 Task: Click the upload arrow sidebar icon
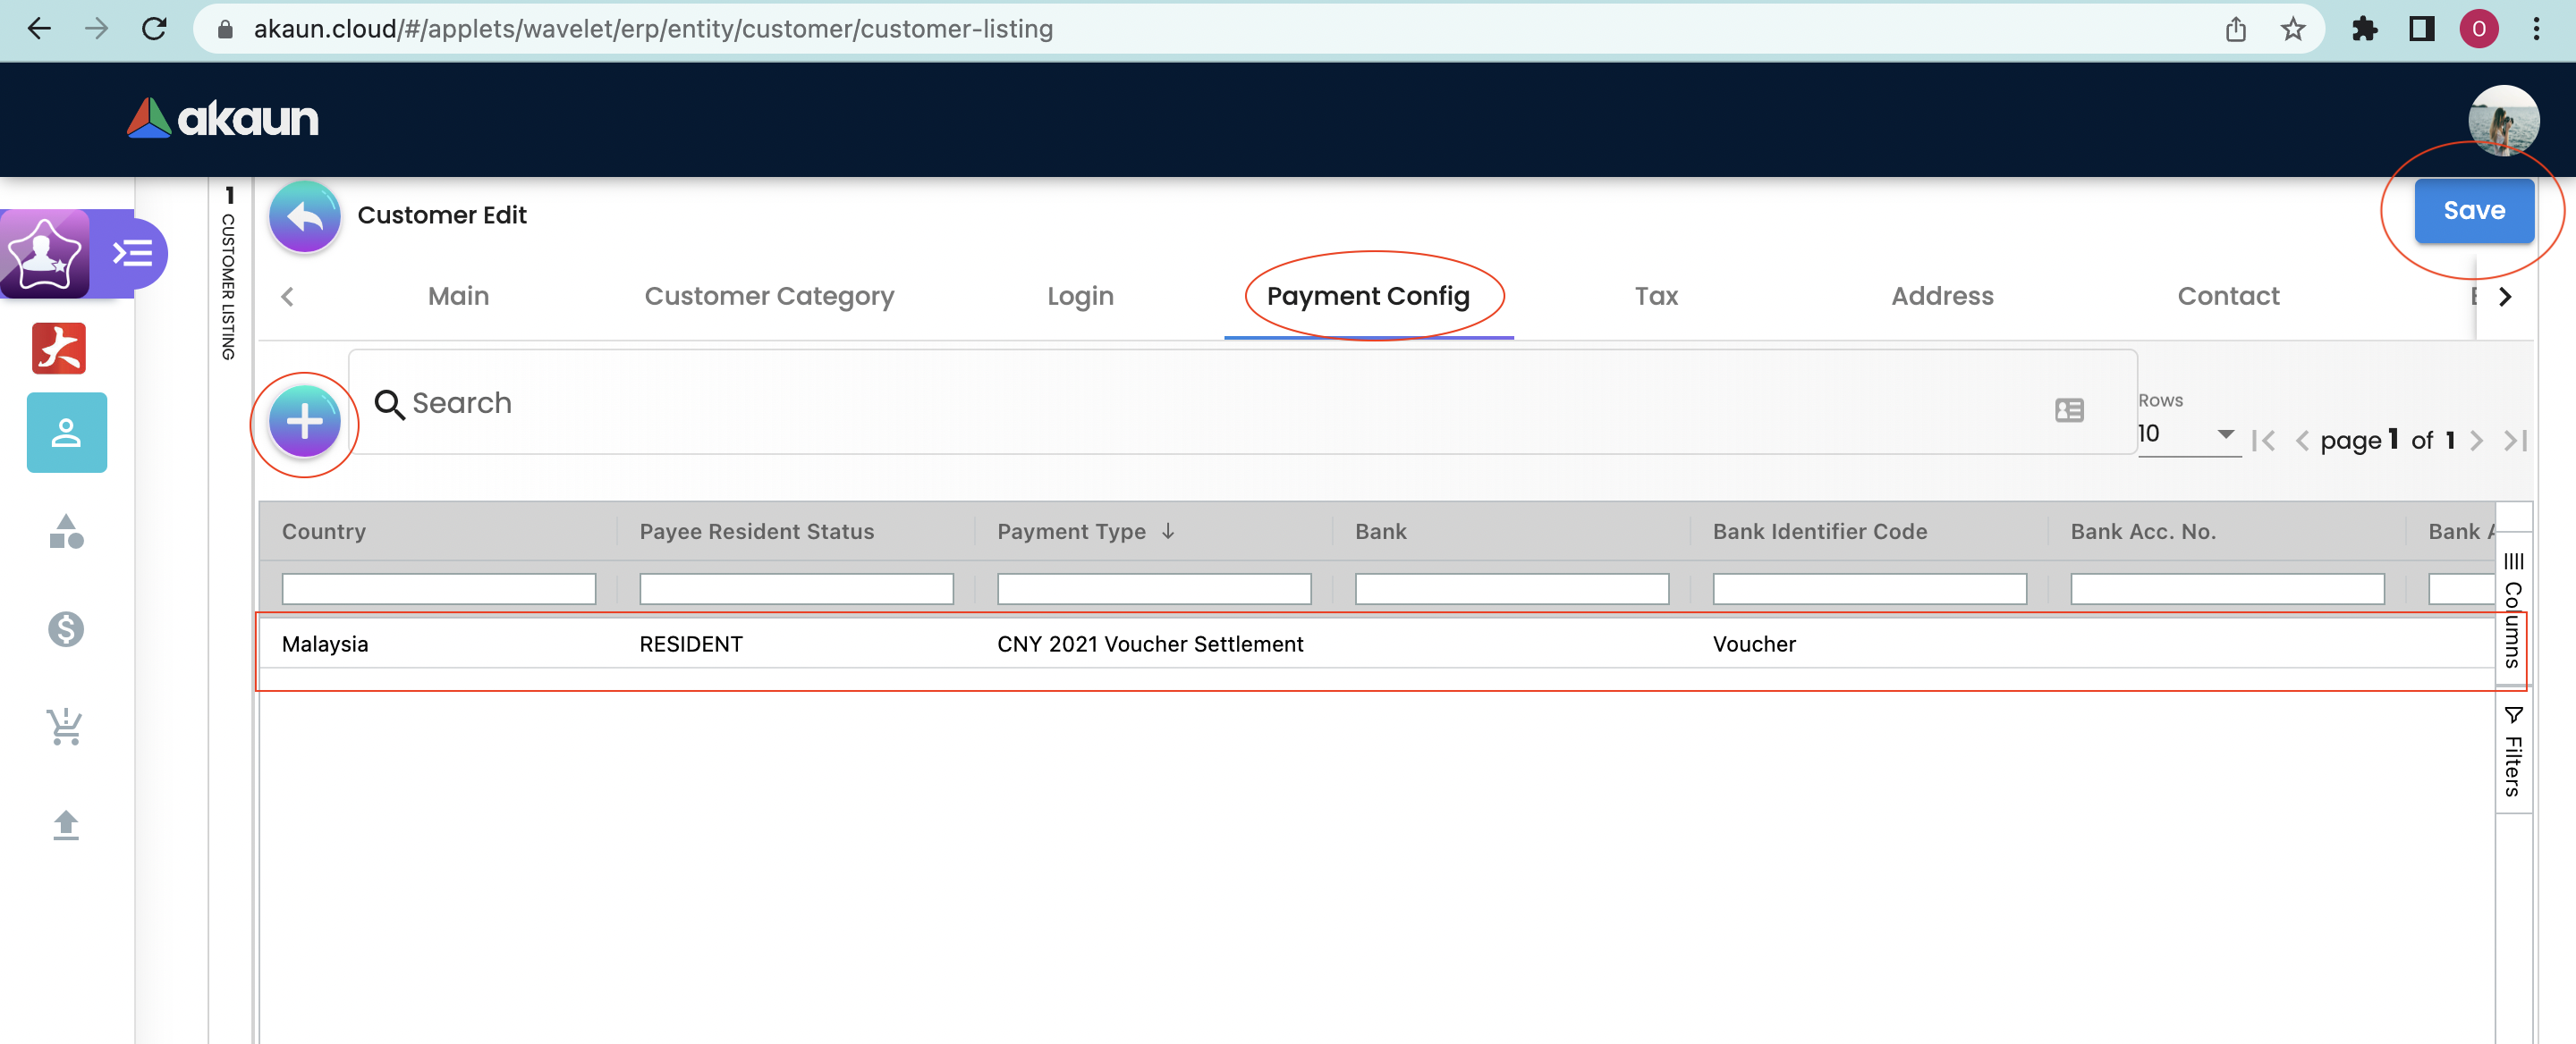(x=66, y=824)
